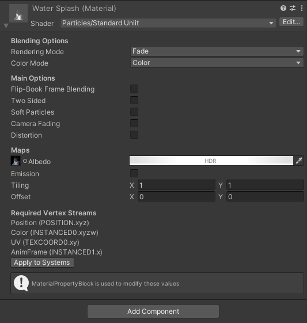This screenshot has height=323, width=307.
Task: Click the AnimFrame (INSTANCED1.x) stream text
Action: pyautogui.click(x=56, y=252)
